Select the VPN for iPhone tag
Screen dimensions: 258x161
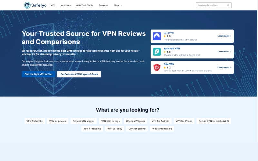coord(184,121)
